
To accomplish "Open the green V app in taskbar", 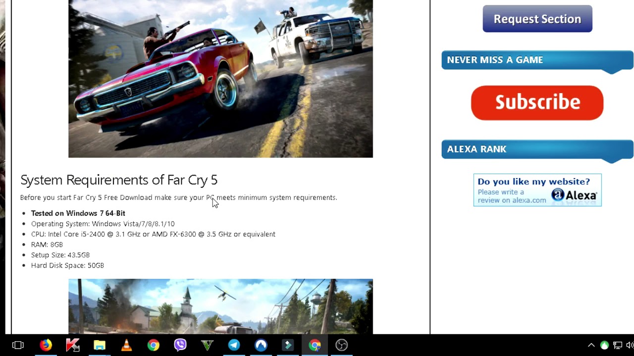I will (207, 345).
